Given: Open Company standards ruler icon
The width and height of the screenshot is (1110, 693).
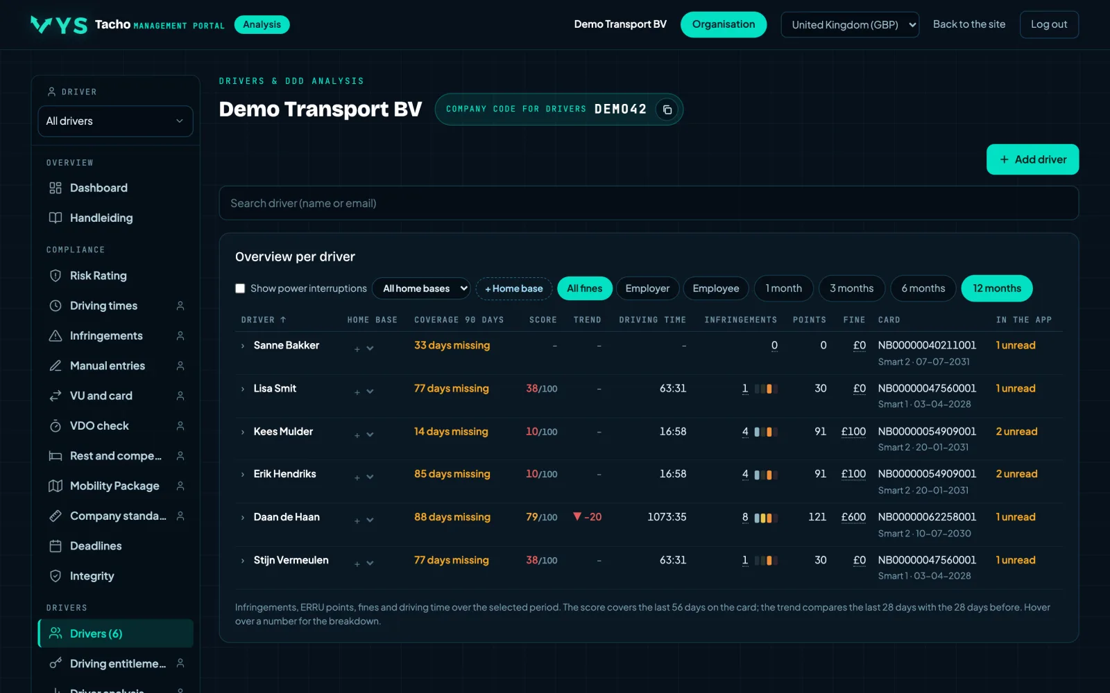Looking at the screenshot, I should pos(55,516).
